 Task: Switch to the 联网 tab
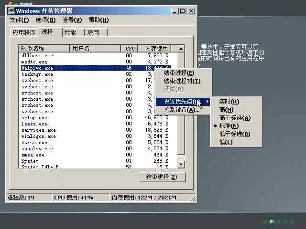point(96,32)
